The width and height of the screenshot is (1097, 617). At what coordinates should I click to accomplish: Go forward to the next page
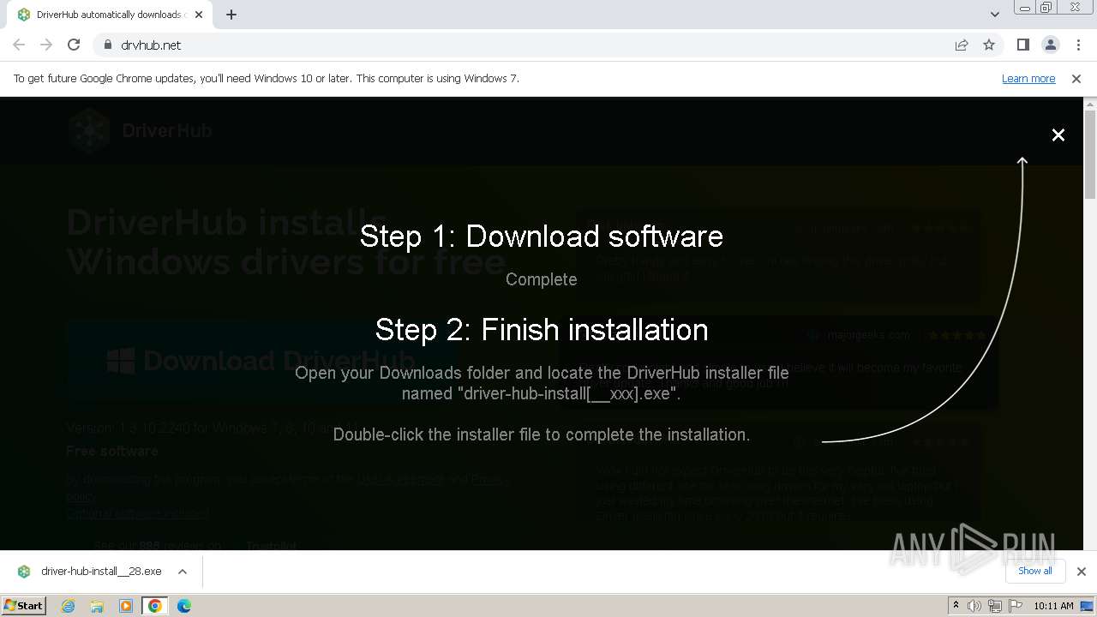click(46, 45)
